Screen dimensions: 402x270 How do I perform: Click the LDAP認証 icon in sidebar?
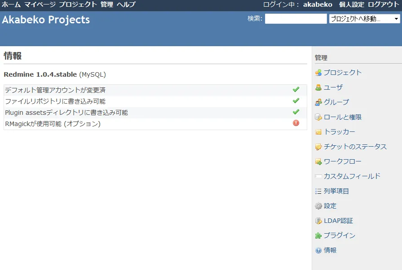(x=318, y=221)
